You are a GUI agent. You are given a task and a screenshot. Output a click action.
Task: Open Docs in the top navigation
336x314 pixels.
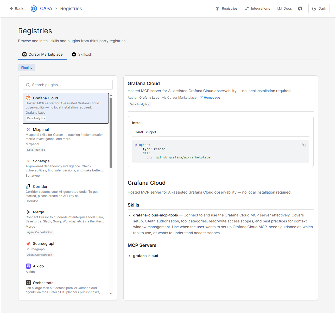[x=284, y=9]
